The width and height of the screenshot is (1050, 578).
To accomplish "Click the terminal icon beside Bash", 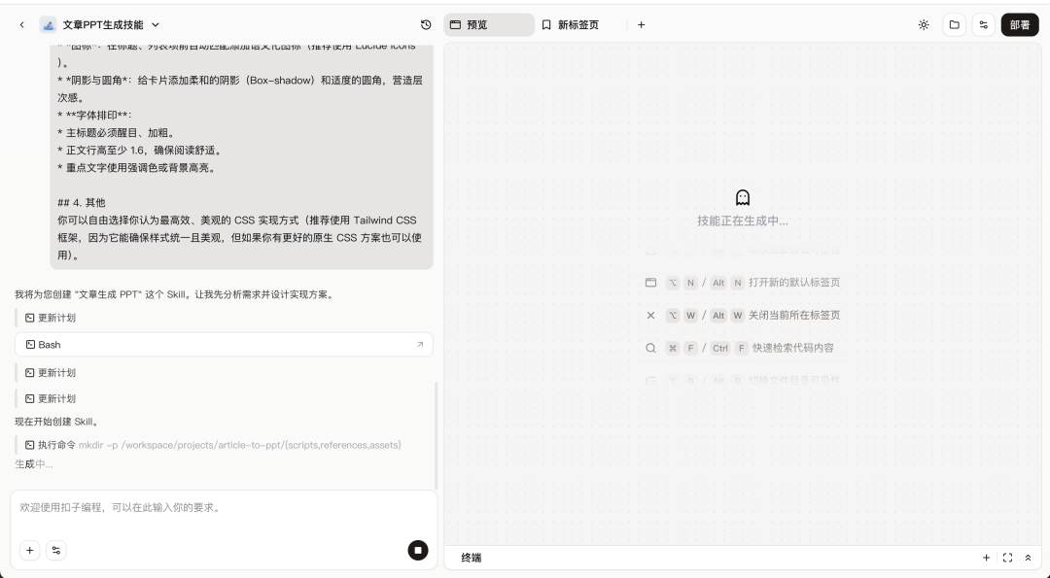I will coord(30,345).
